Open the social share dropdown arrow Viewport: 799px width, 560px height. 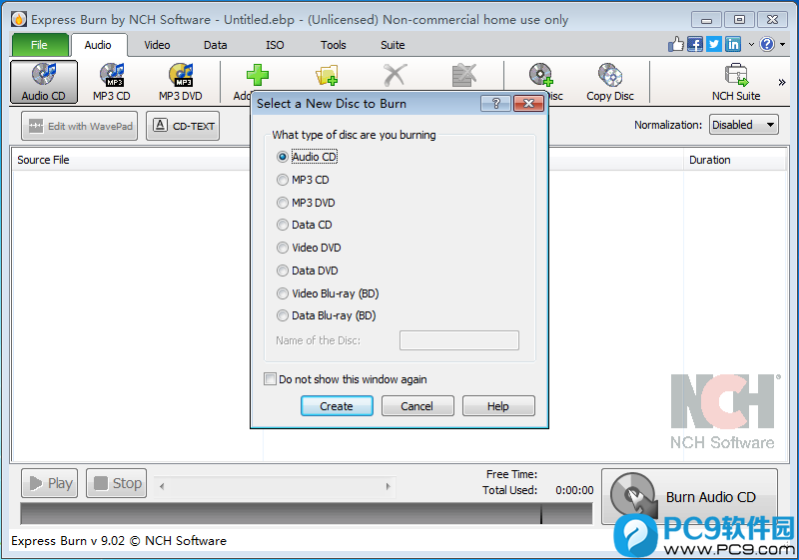[751, 45]
